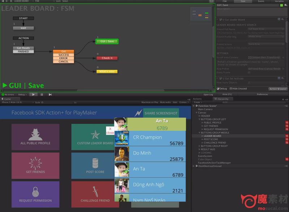Image resolution: width=289 pixels, height=212 pixels.
Task: Open U Gui Set Activate action settings gear
Action: (x=282, y=78)
